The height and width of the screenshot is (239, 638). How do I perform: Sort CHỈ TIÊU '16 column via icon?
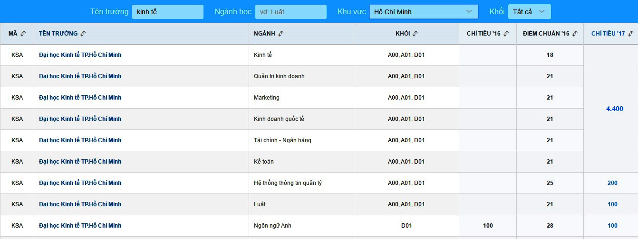[x=506, y=34]
